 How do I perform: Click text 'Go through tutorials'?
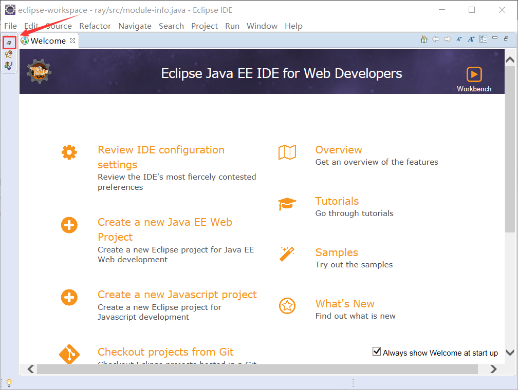tap(355, 213)
